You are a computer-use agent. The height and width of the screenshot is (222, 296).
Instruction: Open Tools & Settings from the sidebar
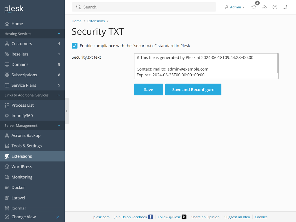point(26,146)
